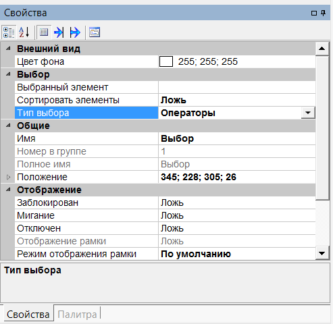Expand the Положение property
333x324 pixels.
tap(8, 177)
